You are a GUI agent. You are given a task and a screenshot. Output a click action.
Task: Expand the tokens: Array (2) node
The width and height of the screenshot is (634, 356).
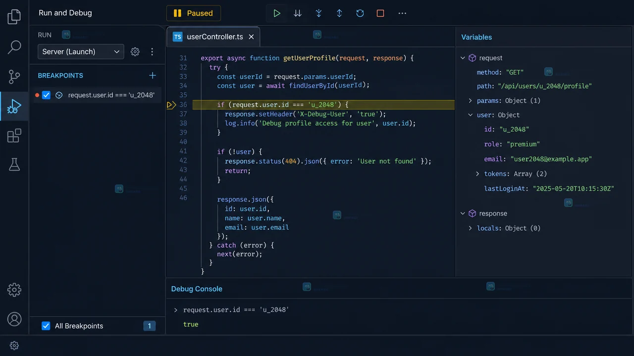[477, 174]
